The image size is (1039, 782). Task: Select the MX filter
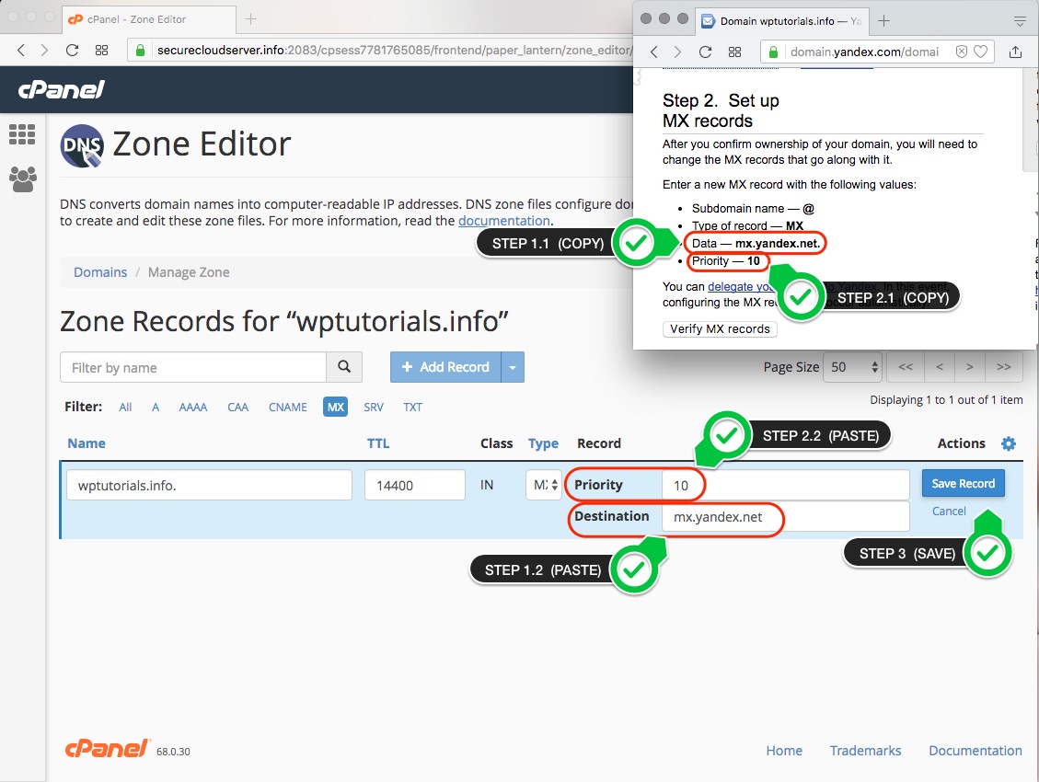pos(335,407)
